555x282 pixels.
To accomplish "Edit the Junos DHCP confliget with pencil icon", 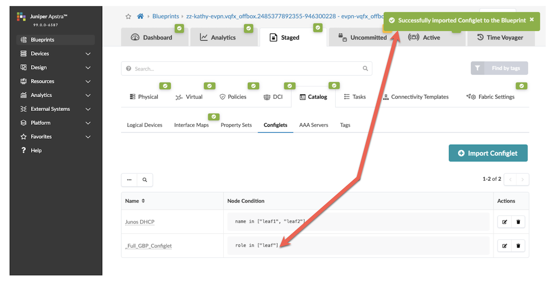I will [x=504, y=222].
